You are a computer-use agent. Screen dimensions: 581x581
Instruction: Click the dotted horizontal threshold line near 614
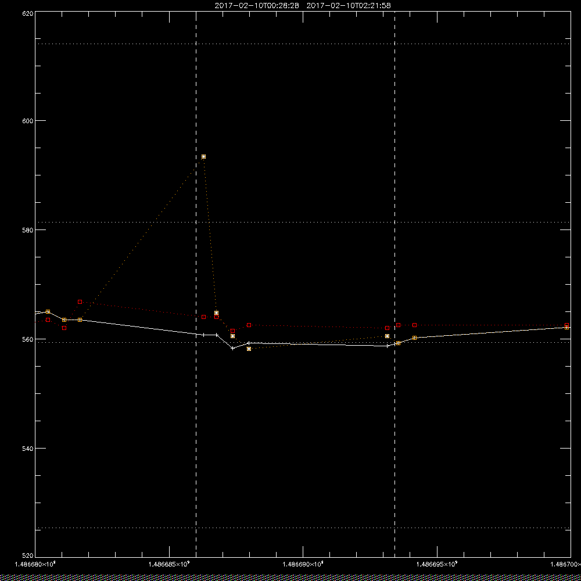303,44
